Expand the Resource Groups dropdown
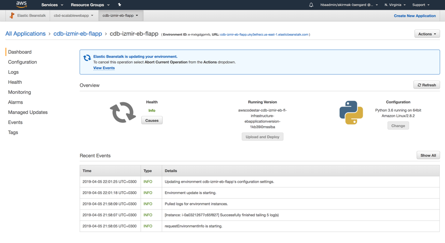This screenshot has height=243, width=445. coord(90,5)
